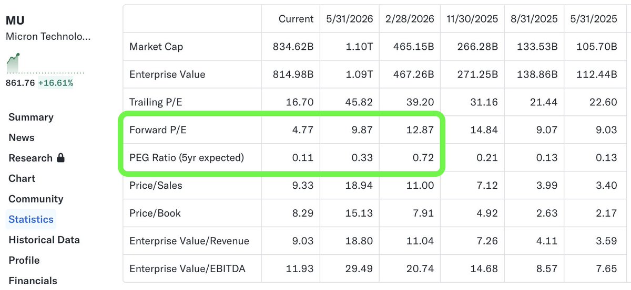The height and width of the screenshot is (290, 631).
Task: Click the Price/Sales row label
Action: coord(156,185)
